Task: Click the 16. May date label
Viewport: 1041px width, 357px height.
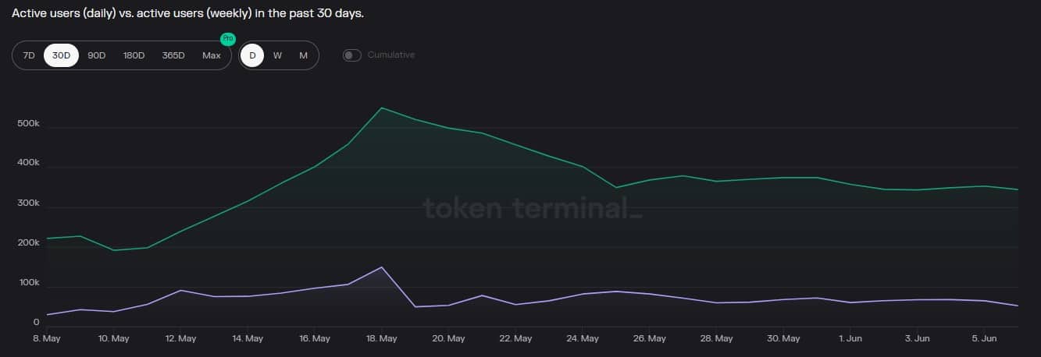Action: pyautogui.click(x=316, y=339)
